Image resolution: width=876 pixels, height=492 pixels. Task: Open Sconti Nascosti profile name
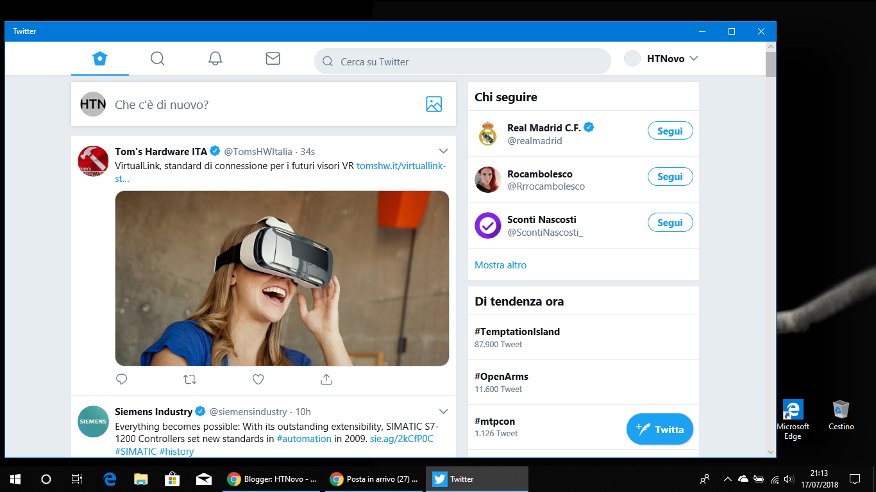point(542,220)
